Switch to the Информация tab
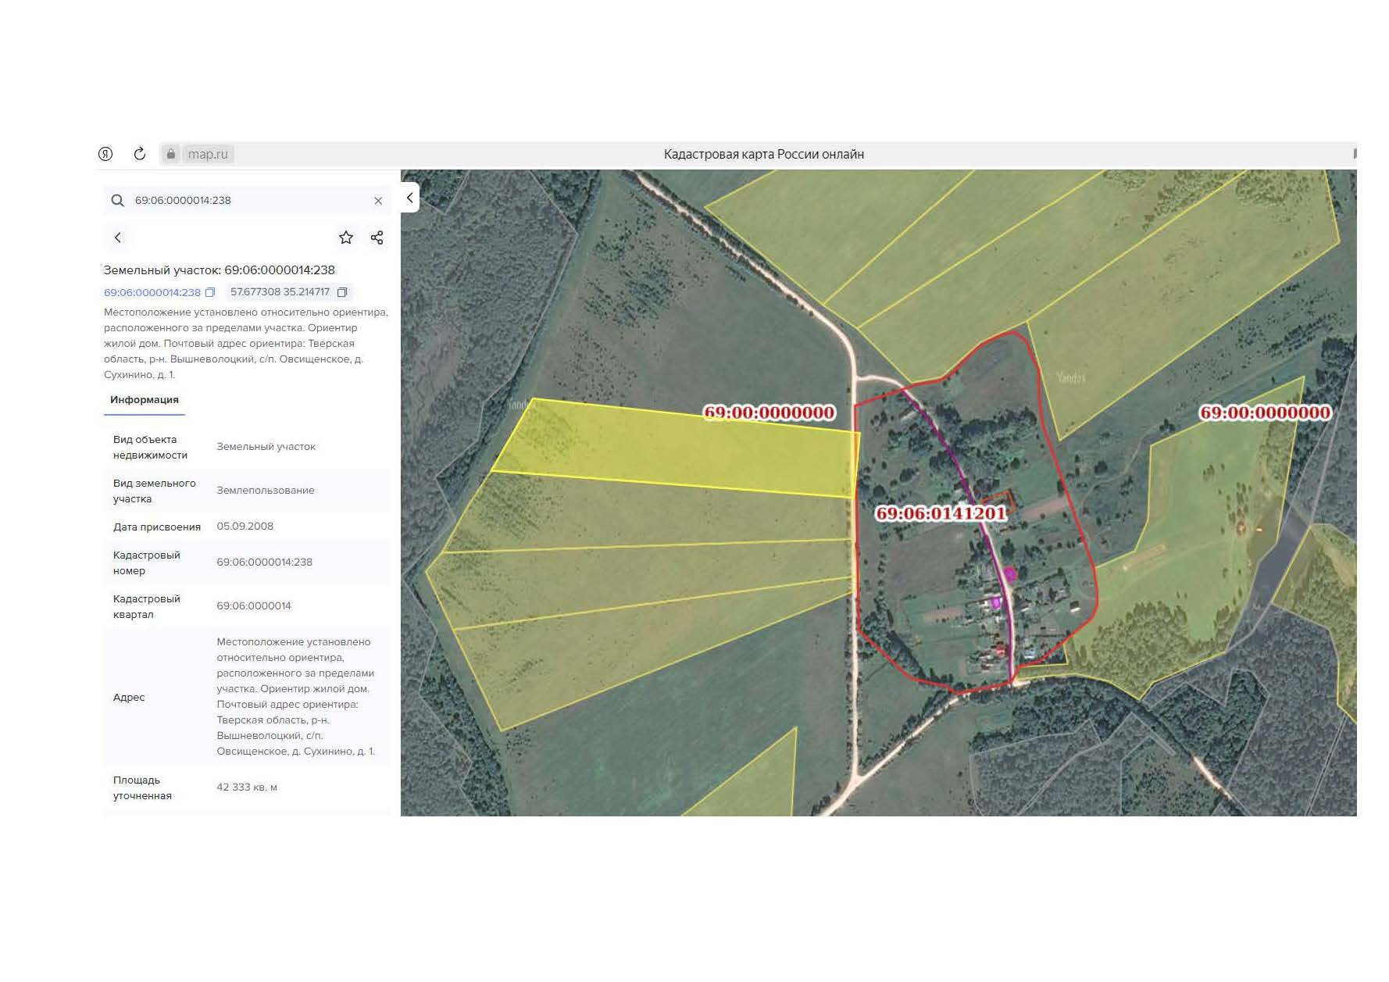 (x=145, y=400)
